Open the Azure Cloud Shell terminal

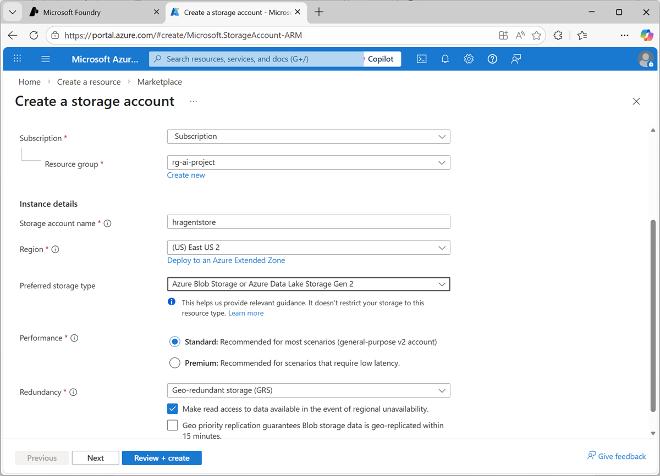[421, 59]
